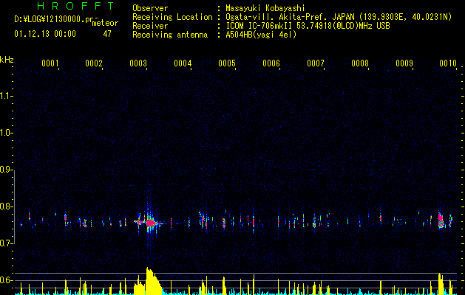The height and width of the screenshot is (295, 465).
Task: Click time marker 0005
Action: 227,63
